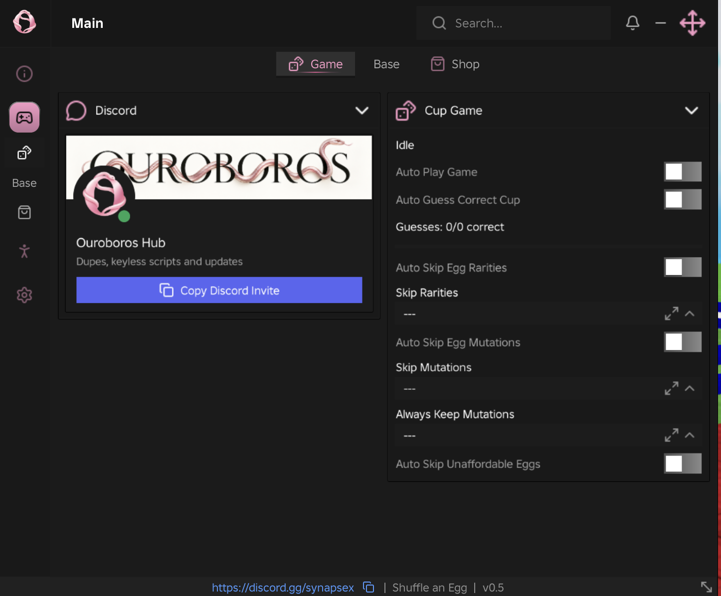Toggle Auto Skip Egg Rarities

pyautogui.click(x=683, y=267)
